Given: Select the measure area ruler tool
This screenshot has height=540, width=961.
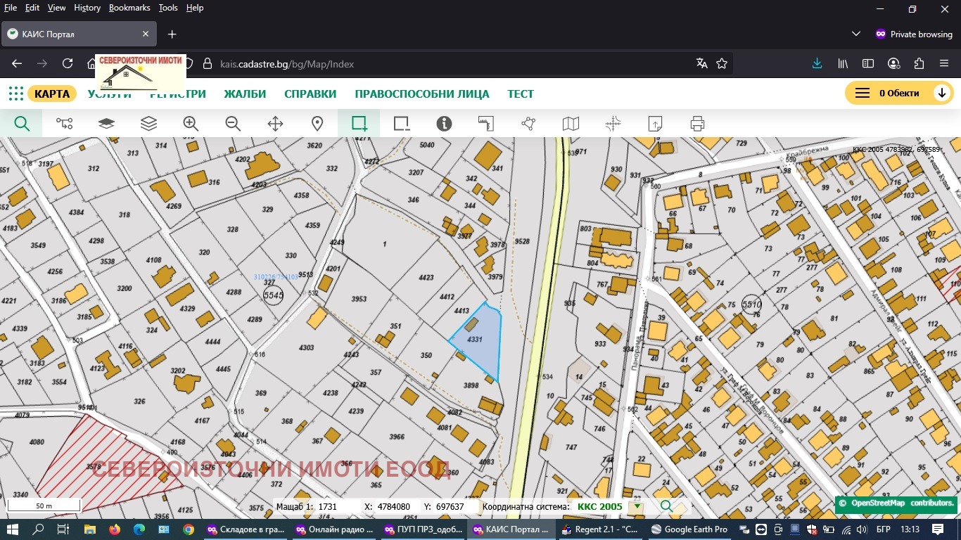Looking at the screenshot, I should [x=486, y=124].
